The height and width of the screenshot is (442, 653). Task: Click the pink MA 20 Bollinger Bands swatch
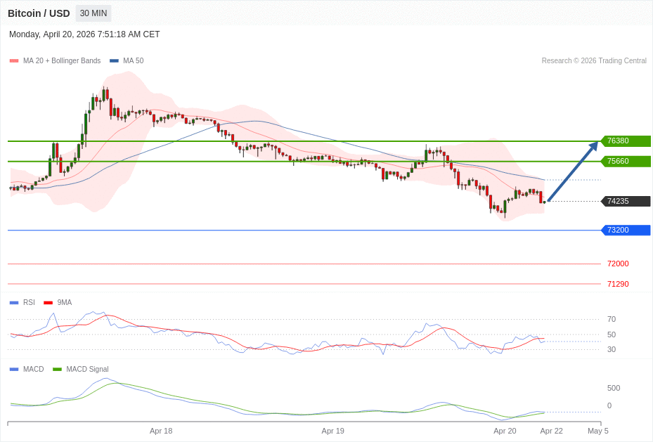pyautogui.click(x=14, y=61)
